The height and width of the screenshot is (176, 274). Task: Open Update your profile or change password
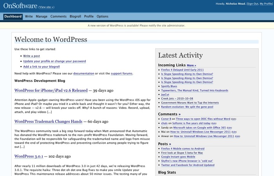(x=54, y=61)
